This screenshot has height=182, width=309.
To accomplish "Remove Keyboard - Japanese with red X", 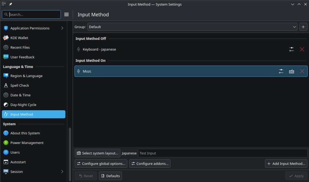I will [302, 49].
